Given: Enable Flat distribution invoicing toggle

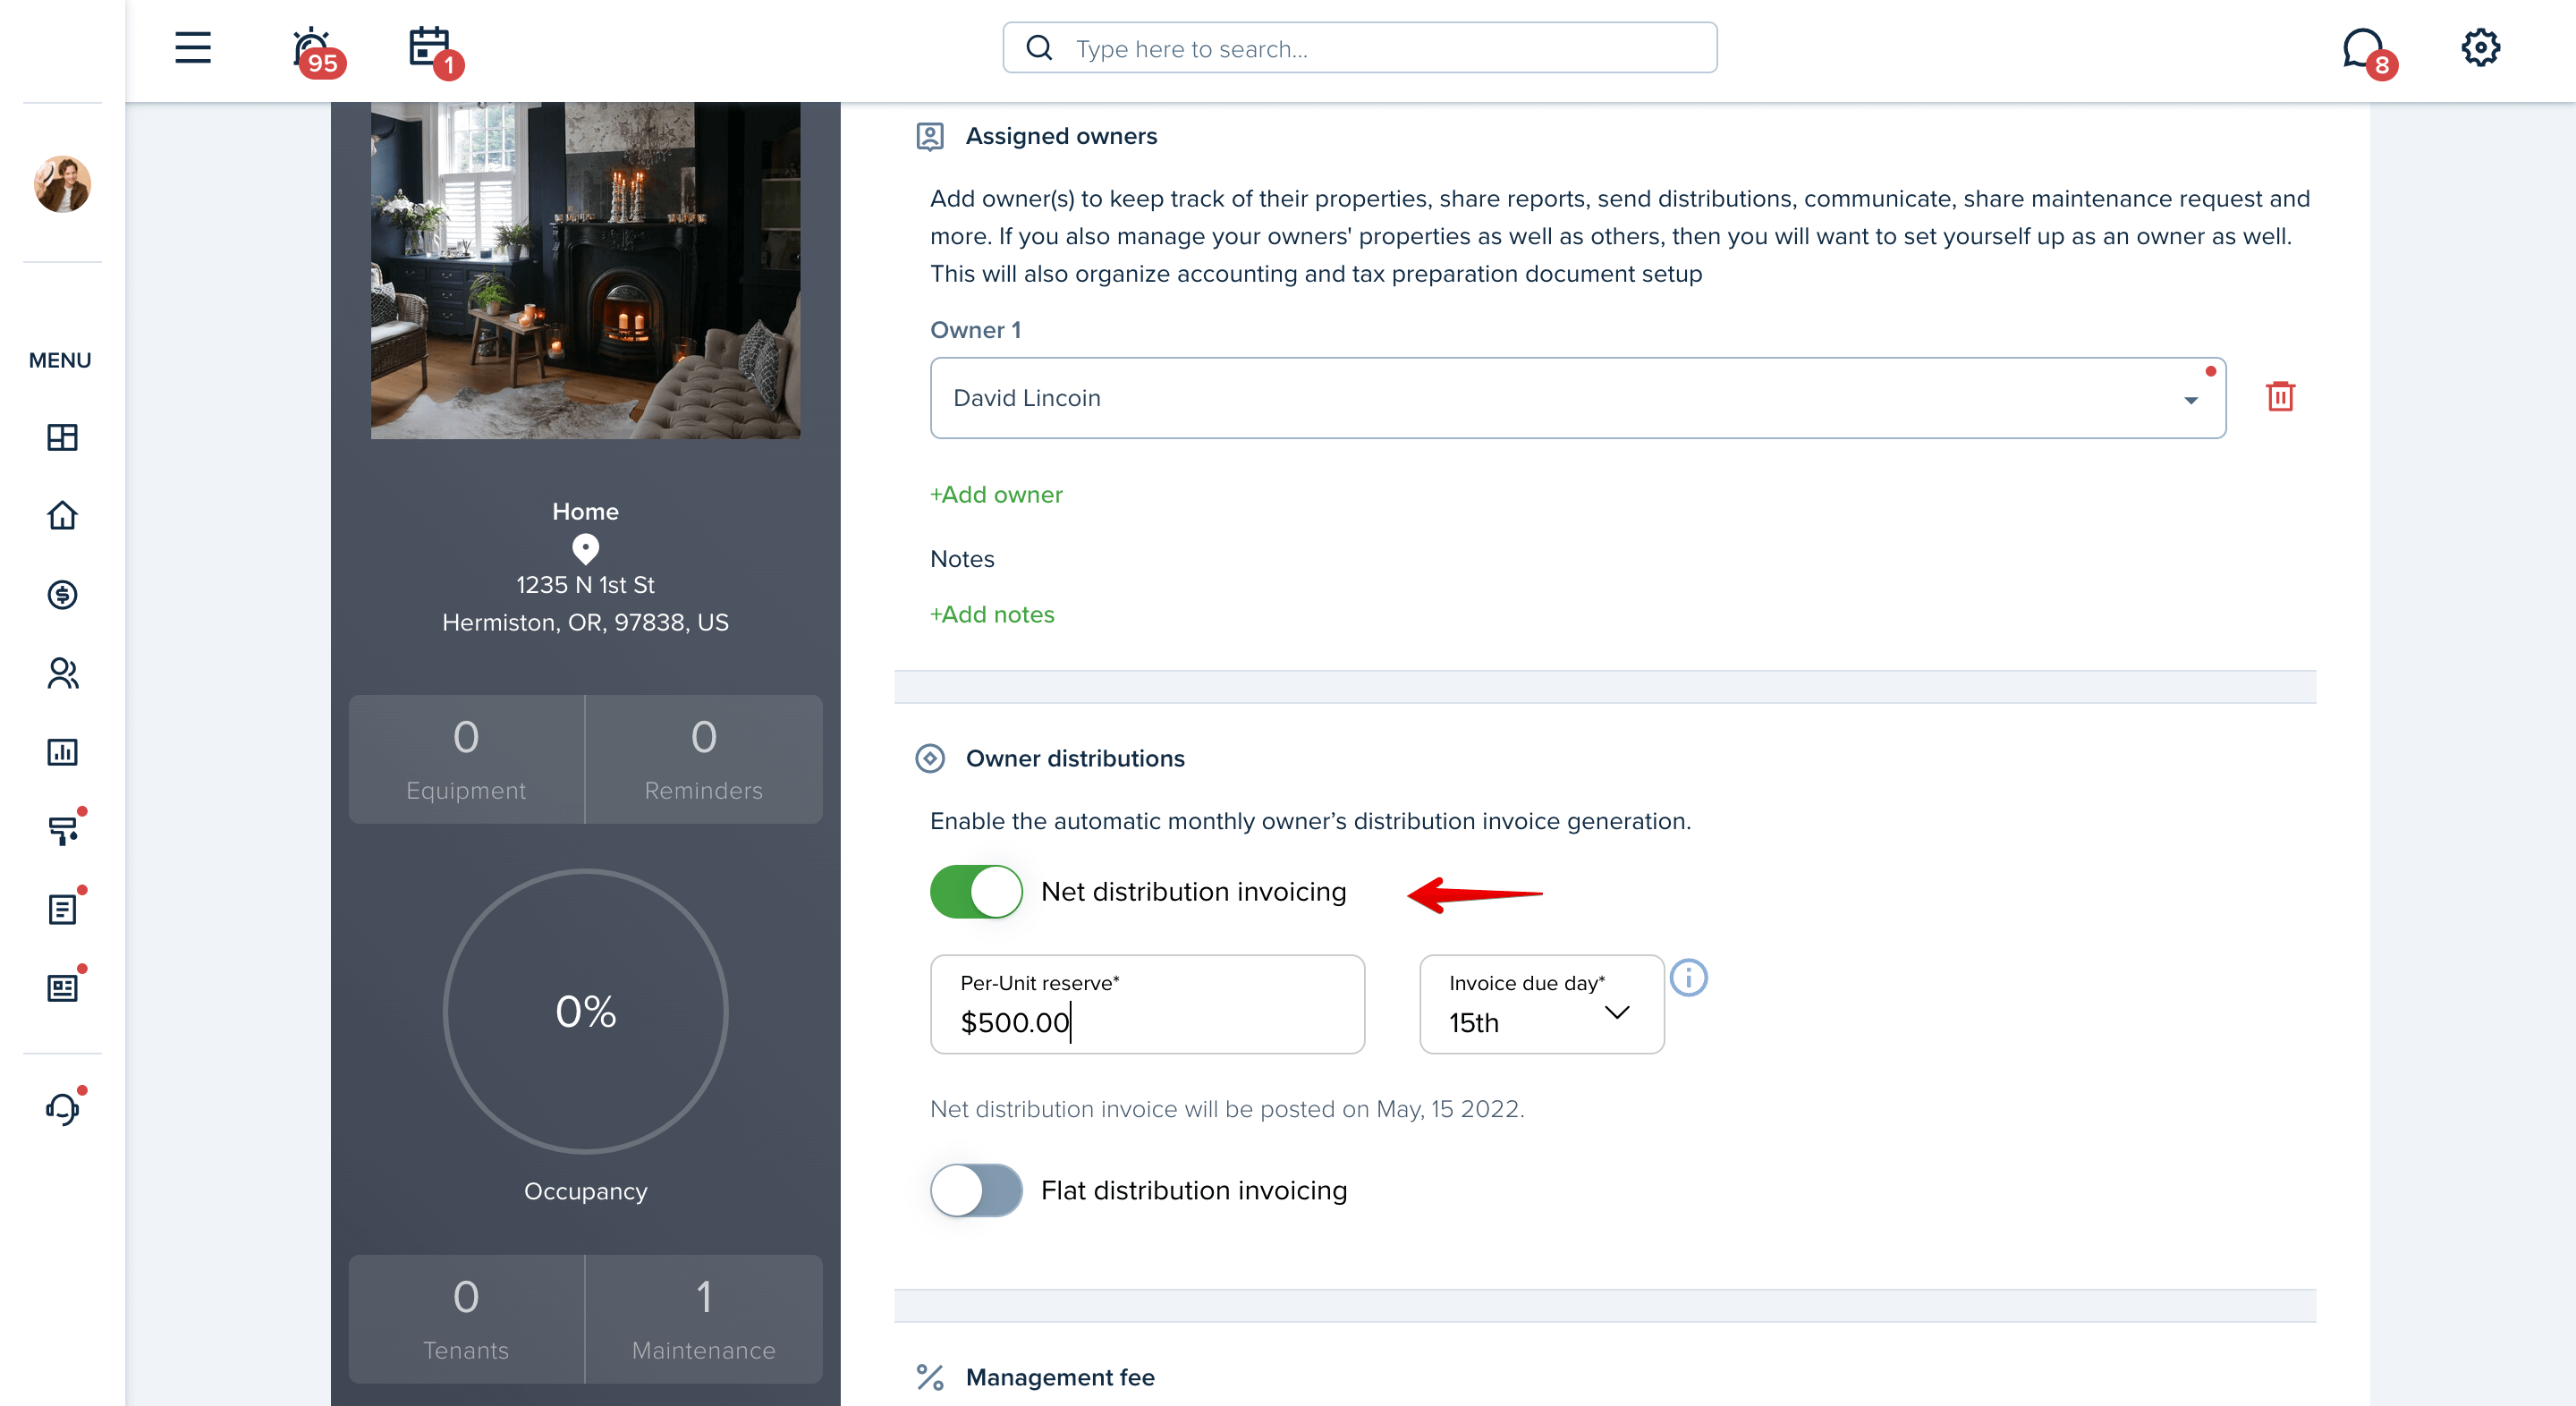Looking at the screenshot, I should click(976, 1190).
